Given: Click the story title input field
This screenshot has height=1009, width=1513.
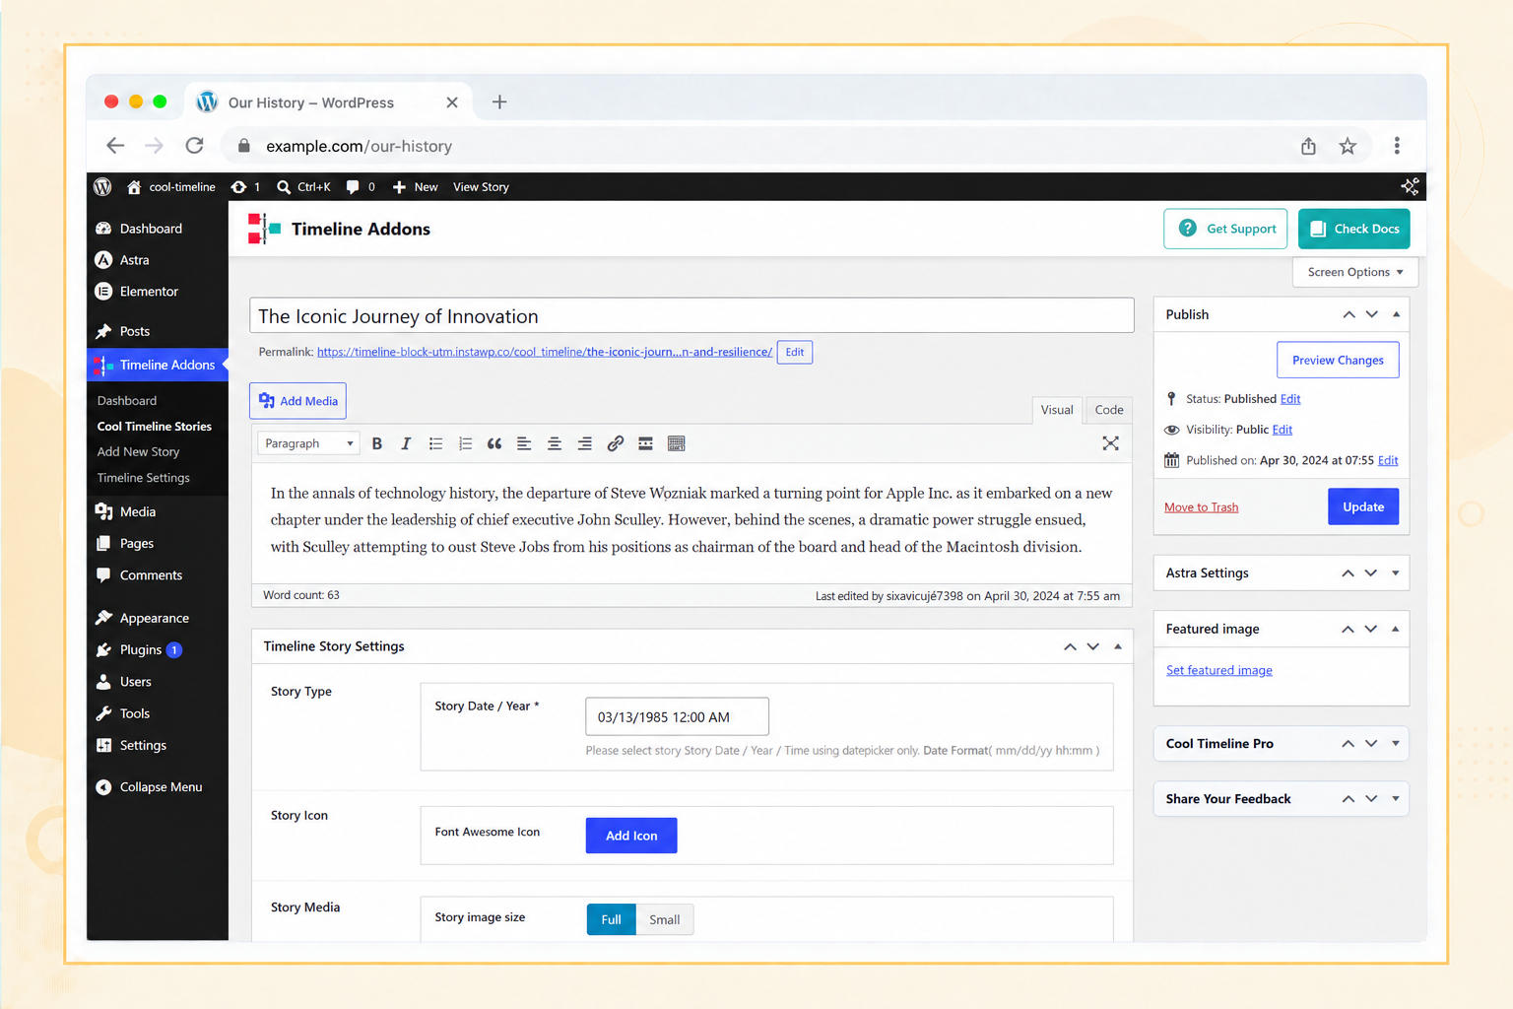Looking at the screenshot, I should pyautogui.click(x=691, y=315).
